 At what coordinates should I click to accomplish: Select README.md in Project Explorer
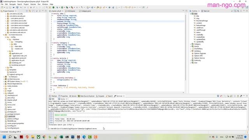pyautogui.click(x=12, y=121)
